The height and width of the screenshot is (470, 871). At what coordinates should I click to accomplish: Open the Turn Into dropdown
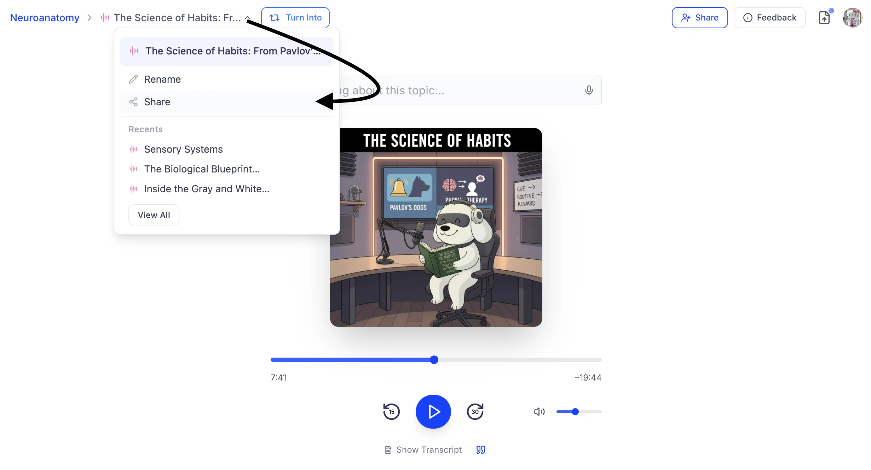pos(295,18)
